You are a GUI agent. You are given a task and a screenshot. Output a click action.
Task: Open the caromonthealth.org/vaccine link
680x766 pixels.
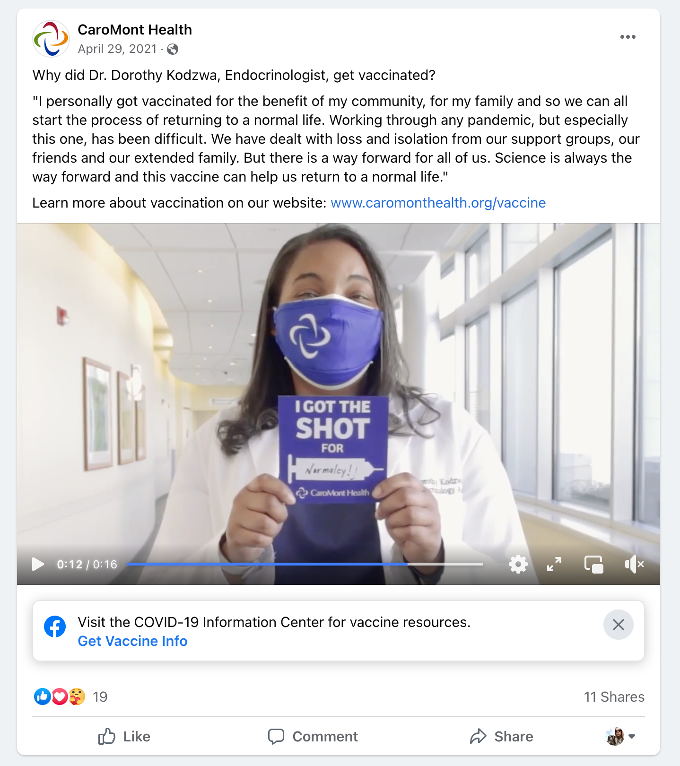click(x=438, y=203)
